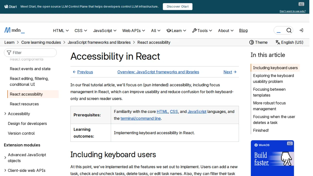
Task: Open the CSS dropdown menu
Action: tap(81, 31)
